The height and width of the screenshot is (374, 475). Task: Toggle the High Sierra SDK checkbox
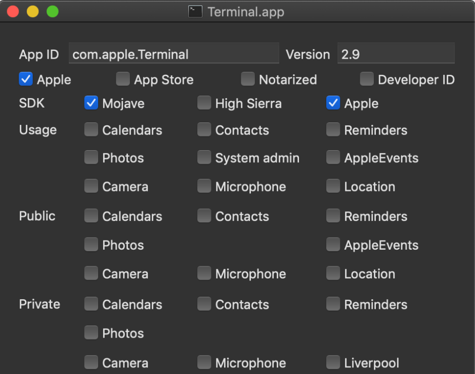(204, 103)
